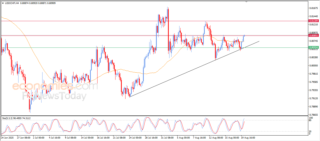Click the 4 Jul 16:00 date label
This screenshot has width=320, height=141.
54,137
